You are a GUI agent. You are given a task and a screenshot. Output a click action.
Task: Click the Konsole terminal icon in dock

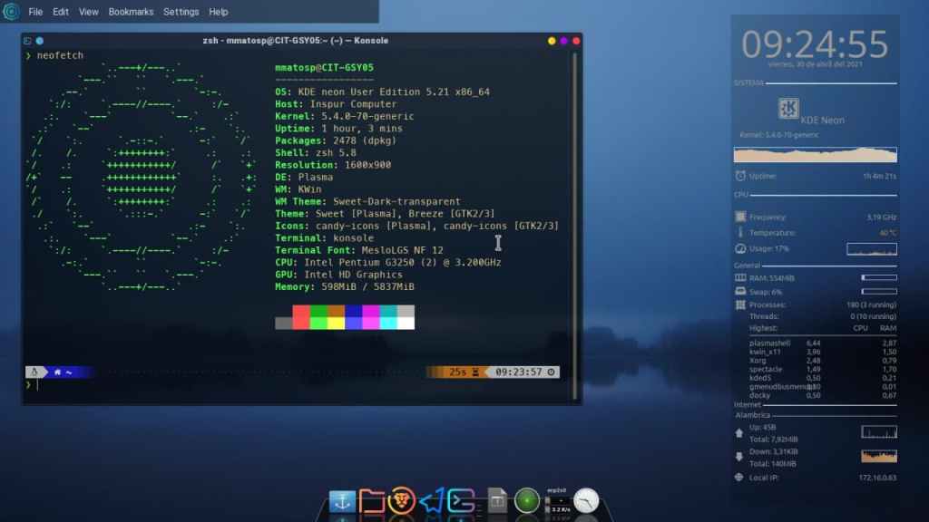(x=462, y=501)
